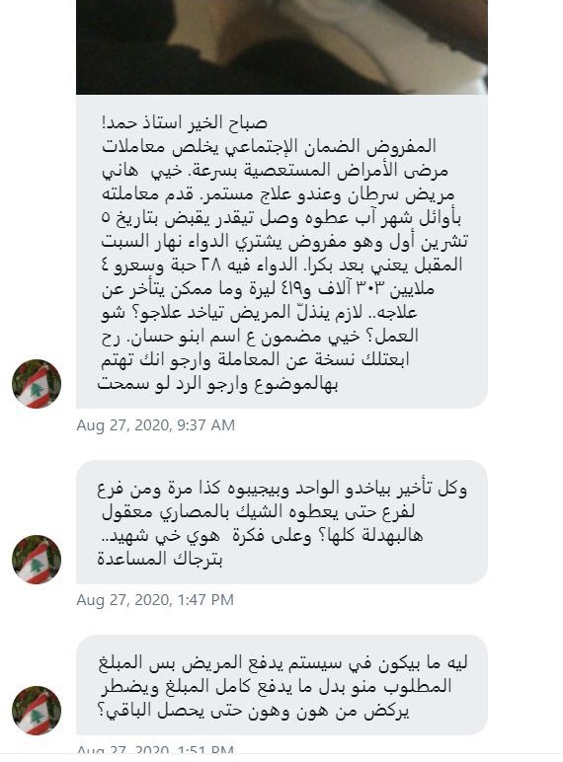Click the timestamp Aug 27, 2020, 1:47 PM
The height and width of the screenshot is (762, 563).
(155, 600)
